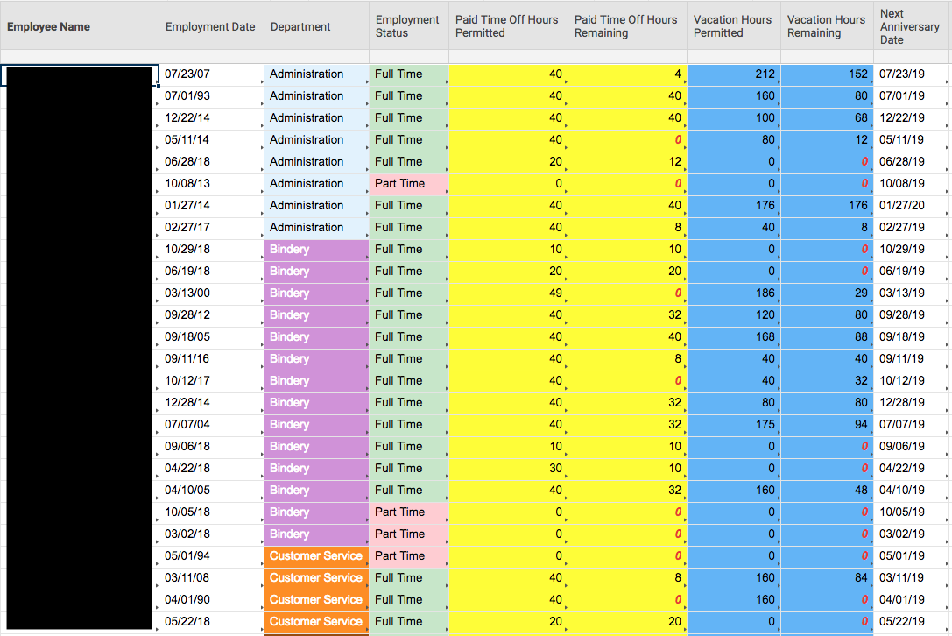The width and height of the screenshot is (952, 636).
Task: Select the vacation permitted value 168
Action: (733, 336)
